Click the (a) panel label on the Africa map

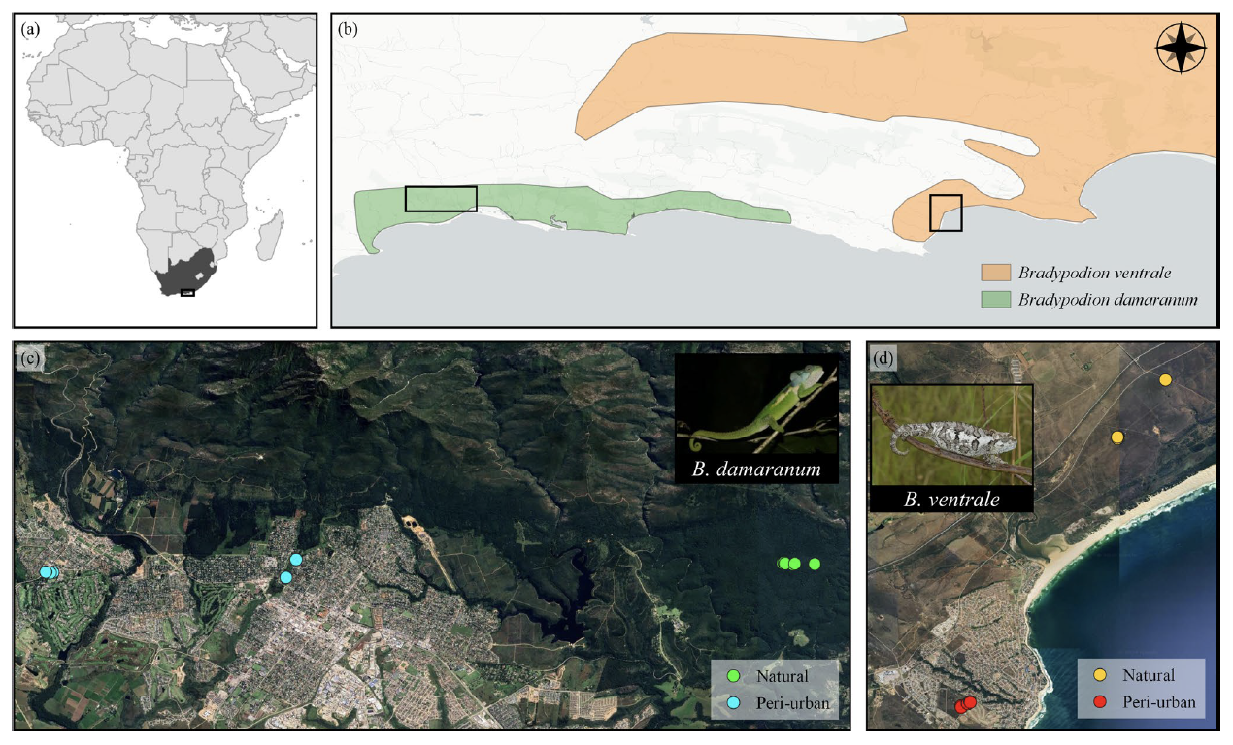31,28
